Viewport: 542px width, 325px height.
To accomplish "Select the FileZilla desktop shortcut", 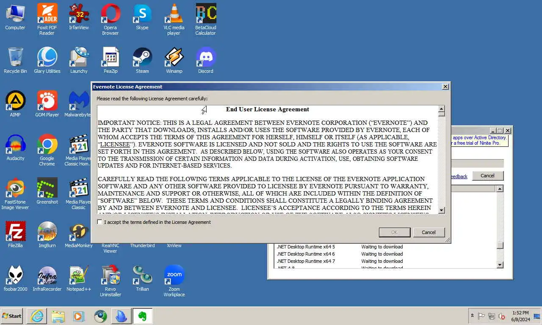I will coord(15,235).
